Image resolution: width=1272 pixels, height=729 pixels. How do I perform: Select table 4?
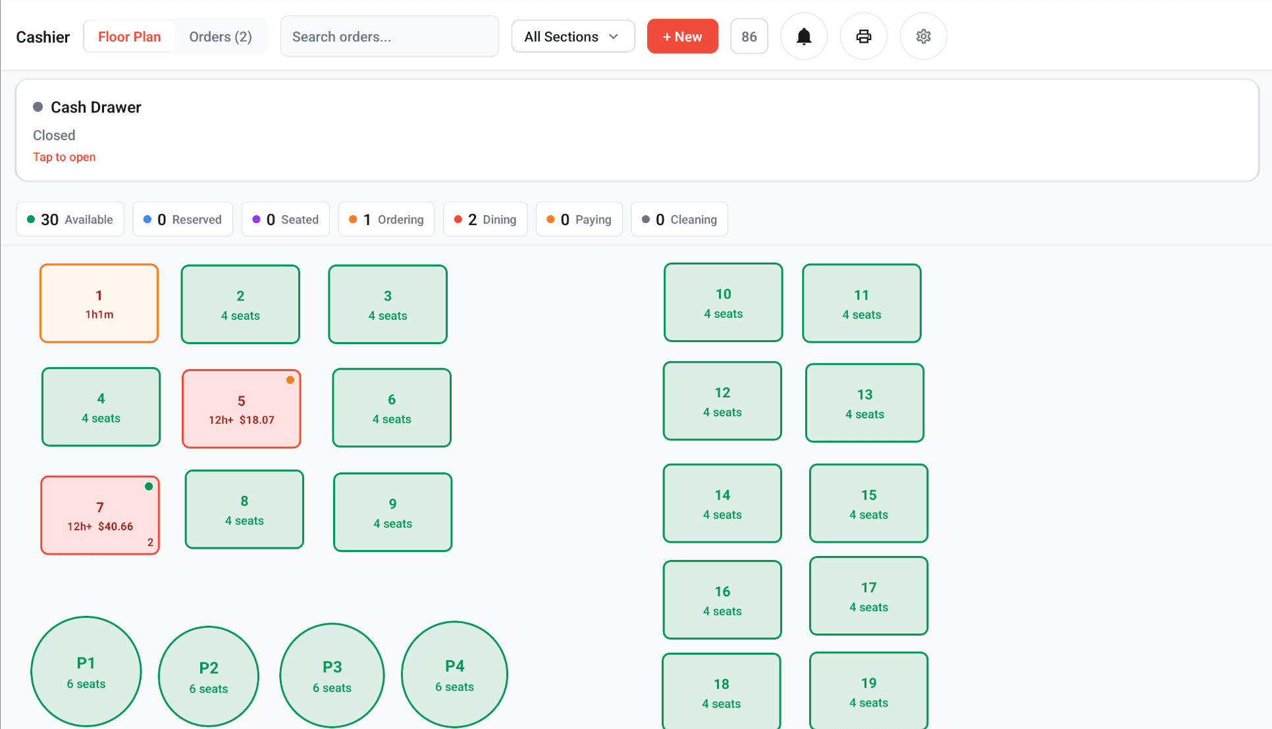[101, 407]
